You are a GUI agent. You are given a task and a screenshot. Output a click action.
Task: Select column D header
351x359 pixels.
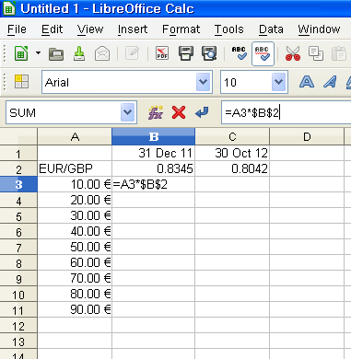[307, 136]
